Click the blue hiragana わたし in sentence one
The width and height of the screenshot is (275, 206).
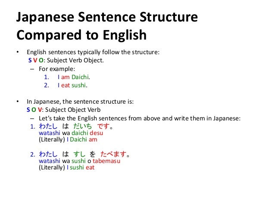pos(48,127)
